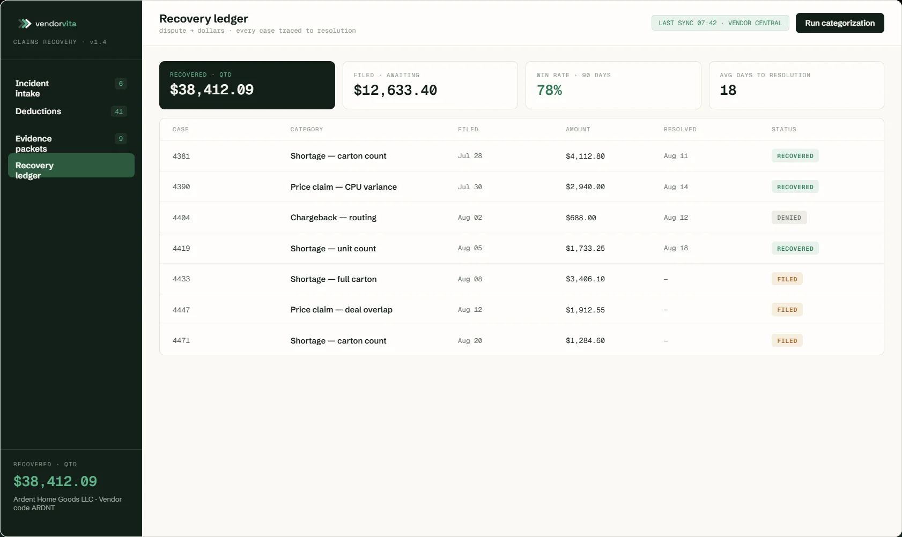Click the amount $1,284.60
The image size is (902, 537).
click(x=585, y=341)
